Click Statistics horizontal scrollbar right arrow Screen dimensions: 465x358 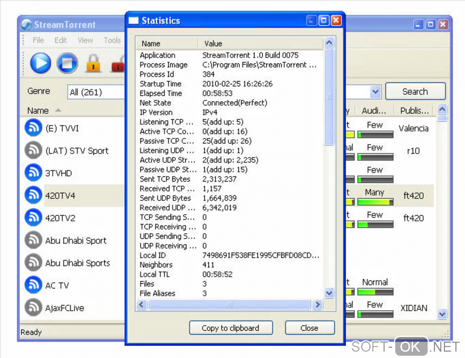click(x=318, y=304)
